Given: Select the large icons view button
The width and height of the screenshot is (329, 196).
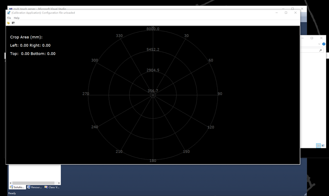Looking at the screenshot, I should coord(323,146).
